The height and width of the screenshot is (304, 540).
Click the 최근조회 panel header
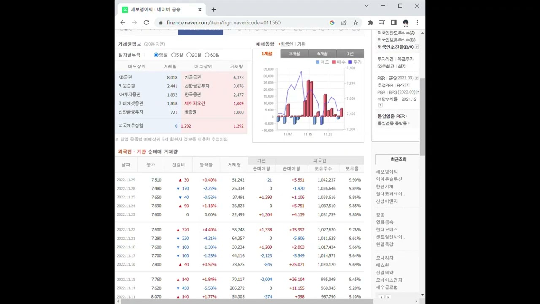[x=398, y=160]
